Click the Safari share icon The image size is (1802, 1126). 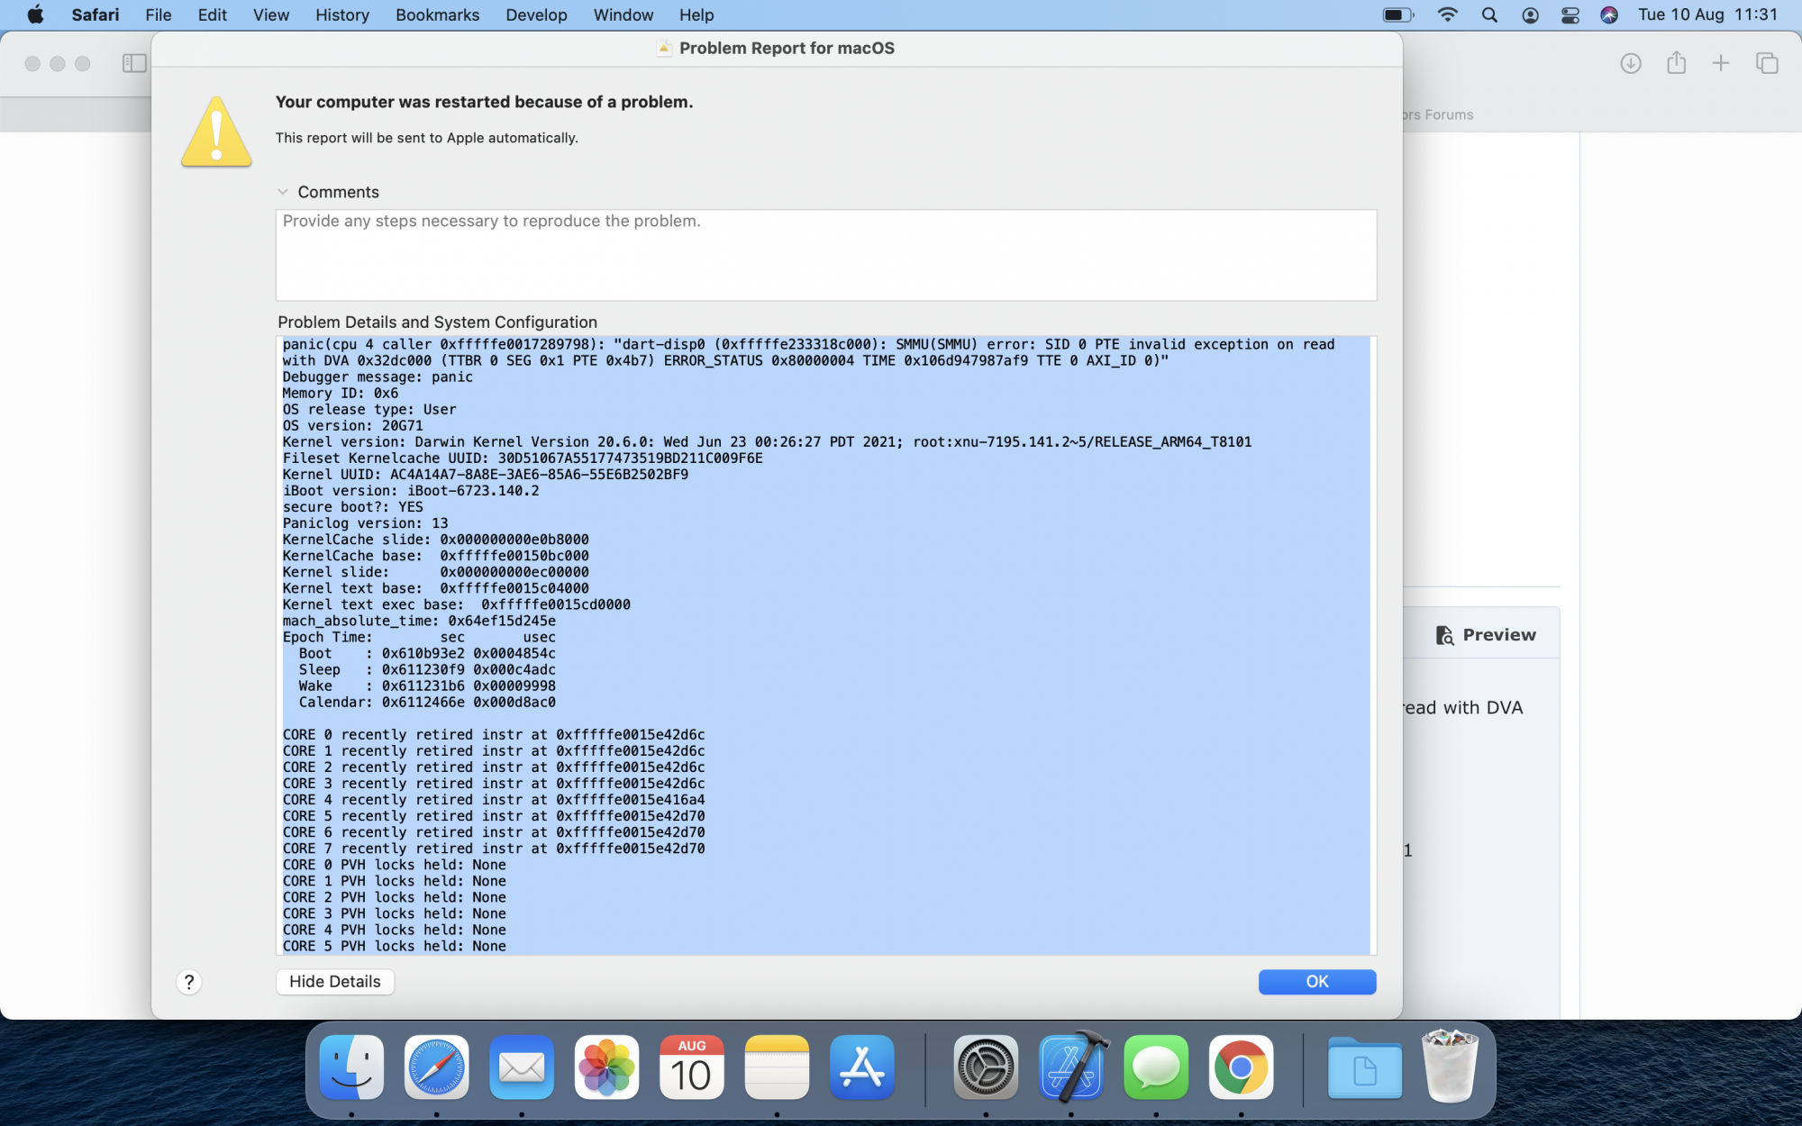coord(1676,63)
